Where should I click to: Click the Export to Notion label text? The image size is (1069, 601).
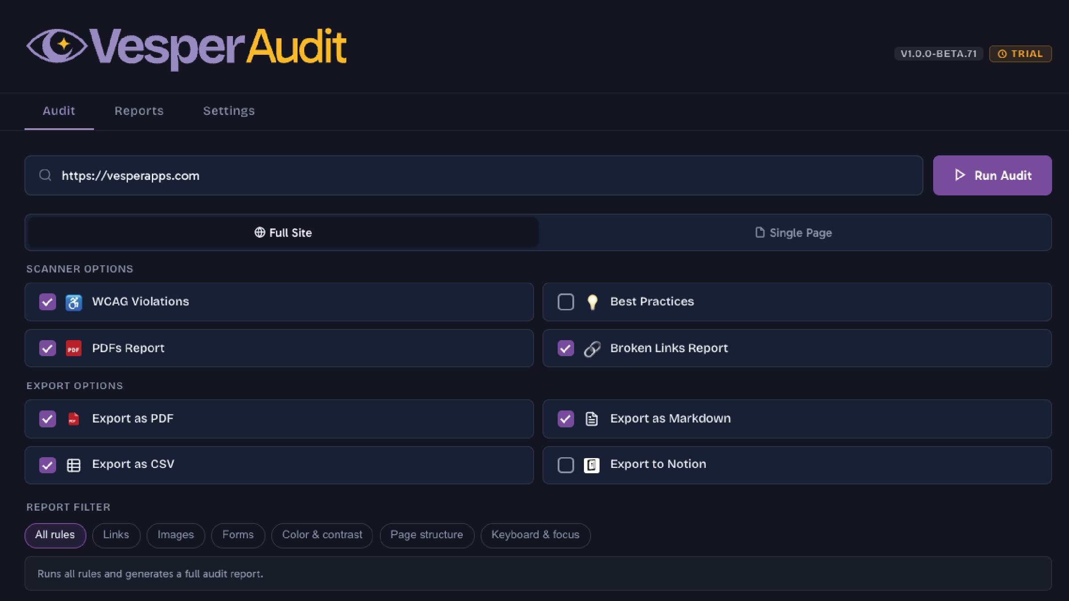658,464
